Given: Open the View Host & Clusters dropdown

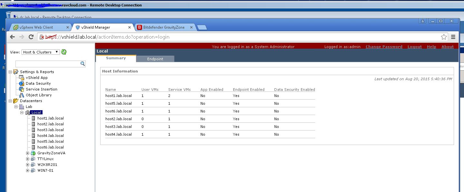Looking at the screenshot, I should [41, 52].
